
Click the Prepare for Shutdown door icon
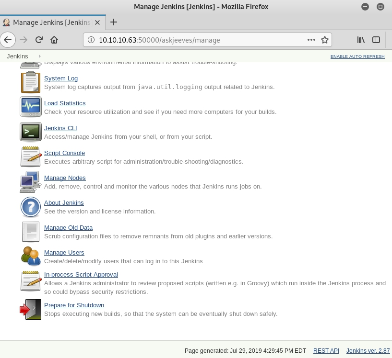[x=31, y=309]
